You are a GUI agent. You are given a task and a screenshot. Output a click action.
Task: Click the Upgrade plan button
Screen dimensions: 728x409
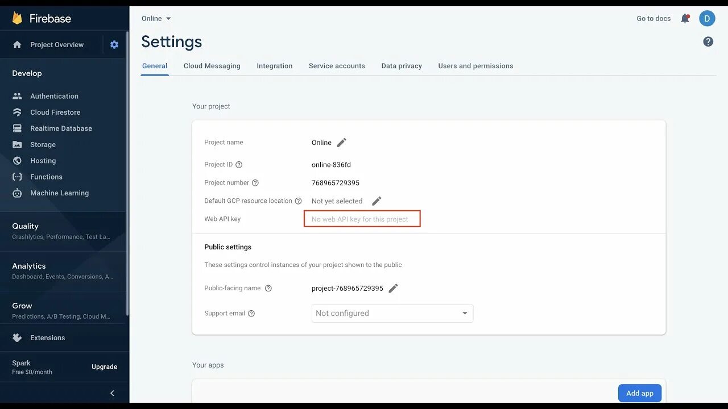pyautogui.click(x=105, y=367)
